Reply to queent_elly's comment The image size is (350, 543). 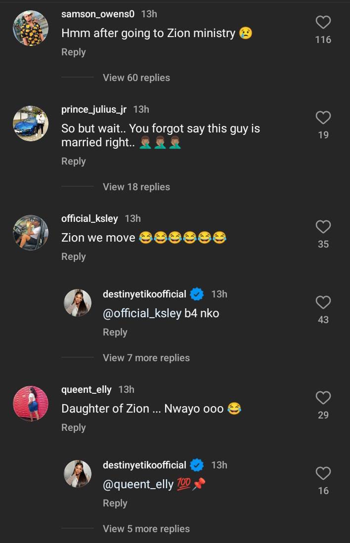point(73,427)
